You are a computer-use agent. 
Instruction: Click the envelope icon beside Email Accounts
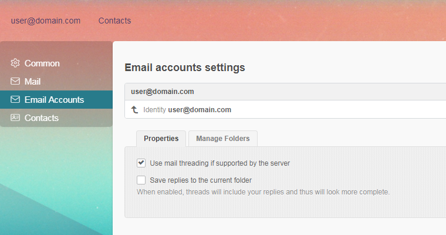15,100
